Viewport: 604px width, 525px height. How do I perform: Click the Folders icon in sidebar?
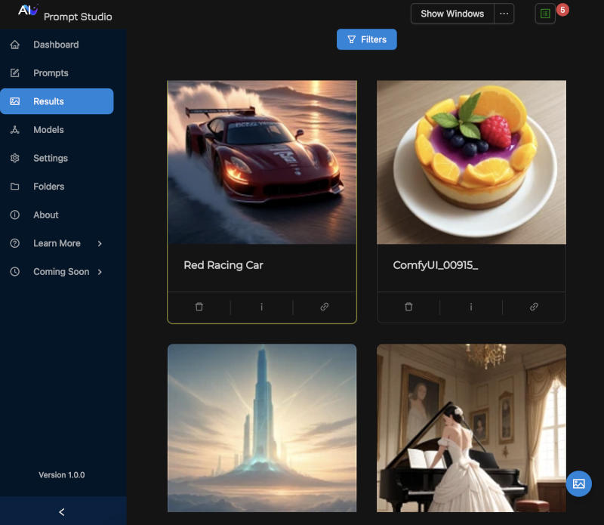[14, 187]
